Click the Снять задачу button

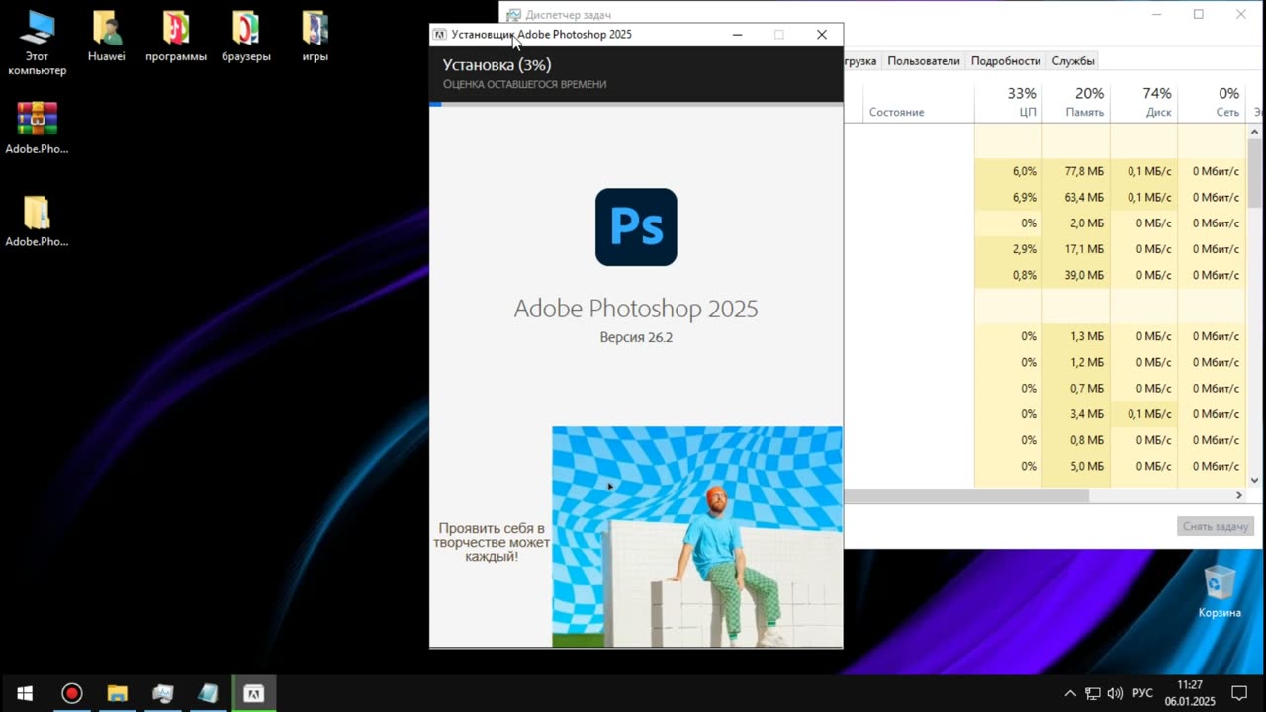point(1217,526)
